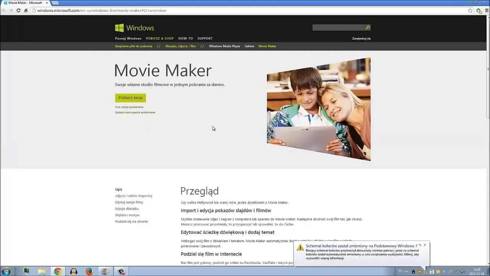Viewport: 490px width, 276px height.
Task: Click the address bar URL field
Action: 249,10
